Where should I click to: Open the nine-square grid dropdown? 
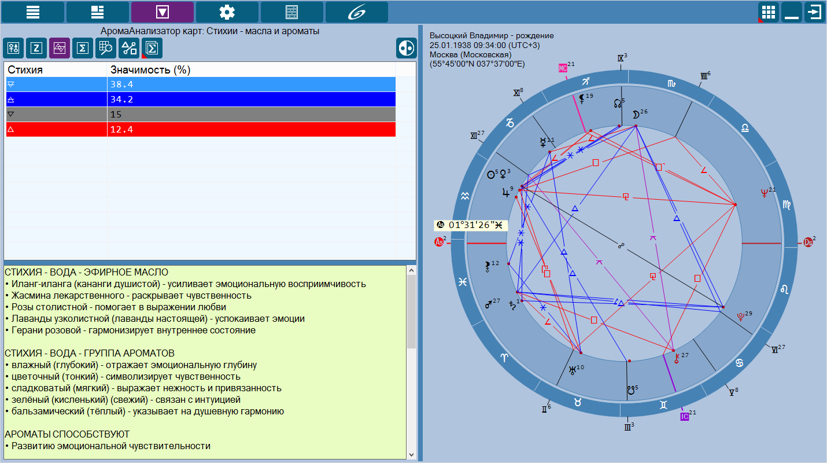tap(768, 12)
